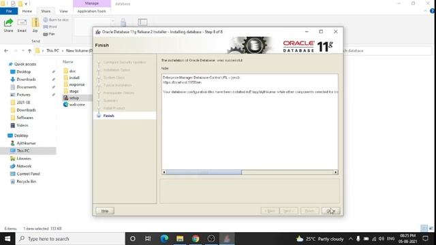436x245 pixels.
Task: Open Libraries in navigation pane
Action: tap(24, 159)
